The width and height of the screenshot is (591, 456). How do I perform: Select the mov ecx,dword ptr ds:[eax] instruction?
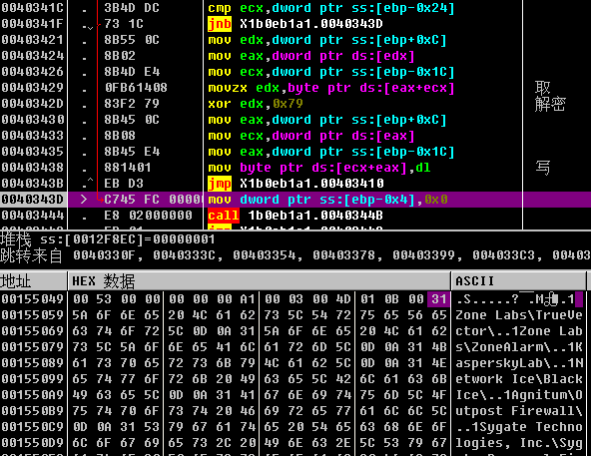pos(310,136)
